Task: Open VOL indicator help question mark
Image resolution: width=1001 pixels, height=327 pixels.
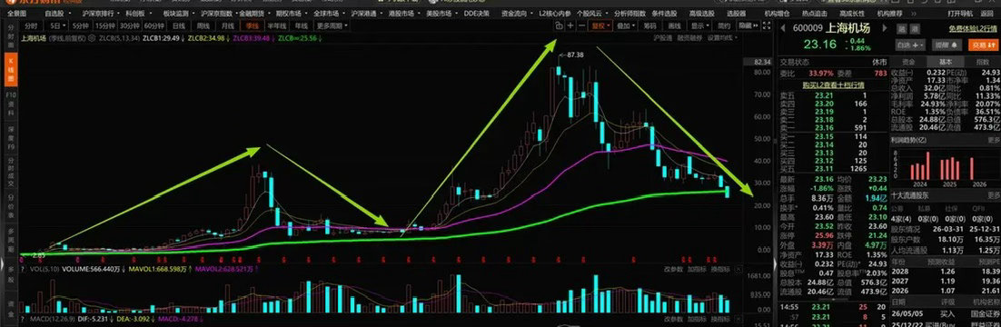Action: (x=23, y=270)
